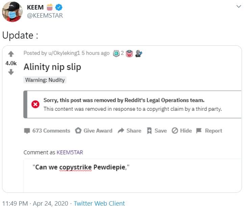Screen dimensions: 244x208
Task: Open the 673 Comments section
Action: pyautogui.click(x=47, y=131)
